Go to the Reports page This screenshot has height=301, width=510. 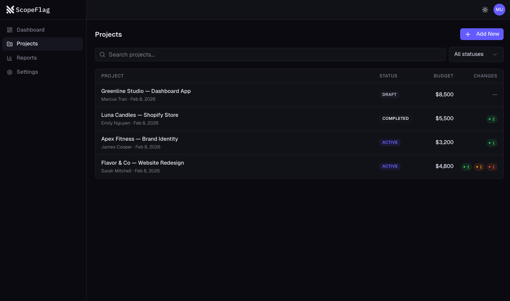(27, 58)
